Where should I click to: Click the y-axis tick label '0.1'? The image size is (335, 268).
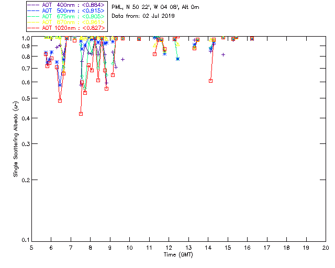pyautogui.click(x=26, y=240)
